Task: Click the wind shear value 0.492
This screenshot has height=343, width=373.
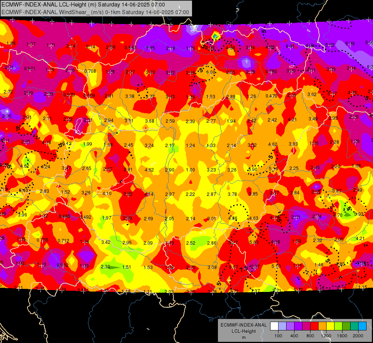Action: coord(86,217)
